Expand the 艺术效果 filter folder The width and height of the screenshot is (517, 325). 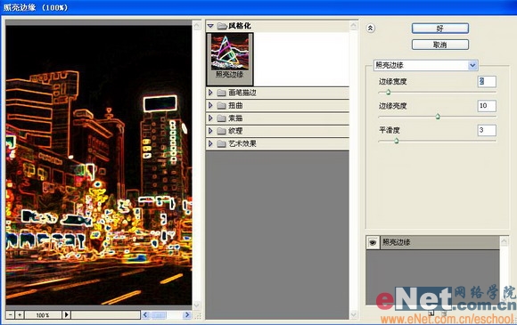pyautogui.click(x=210, y=143)
